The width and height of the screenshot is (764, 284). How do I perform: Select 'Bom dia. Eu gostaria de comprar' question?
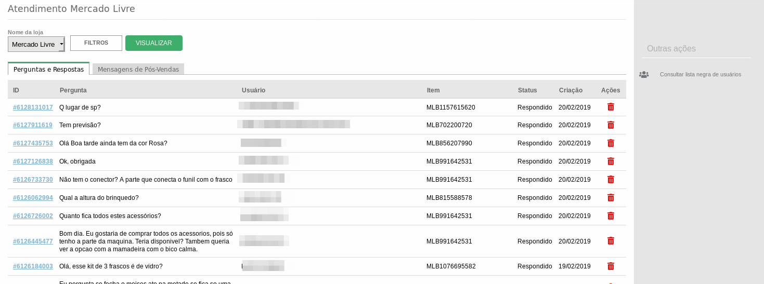click(x=146, y=241)
